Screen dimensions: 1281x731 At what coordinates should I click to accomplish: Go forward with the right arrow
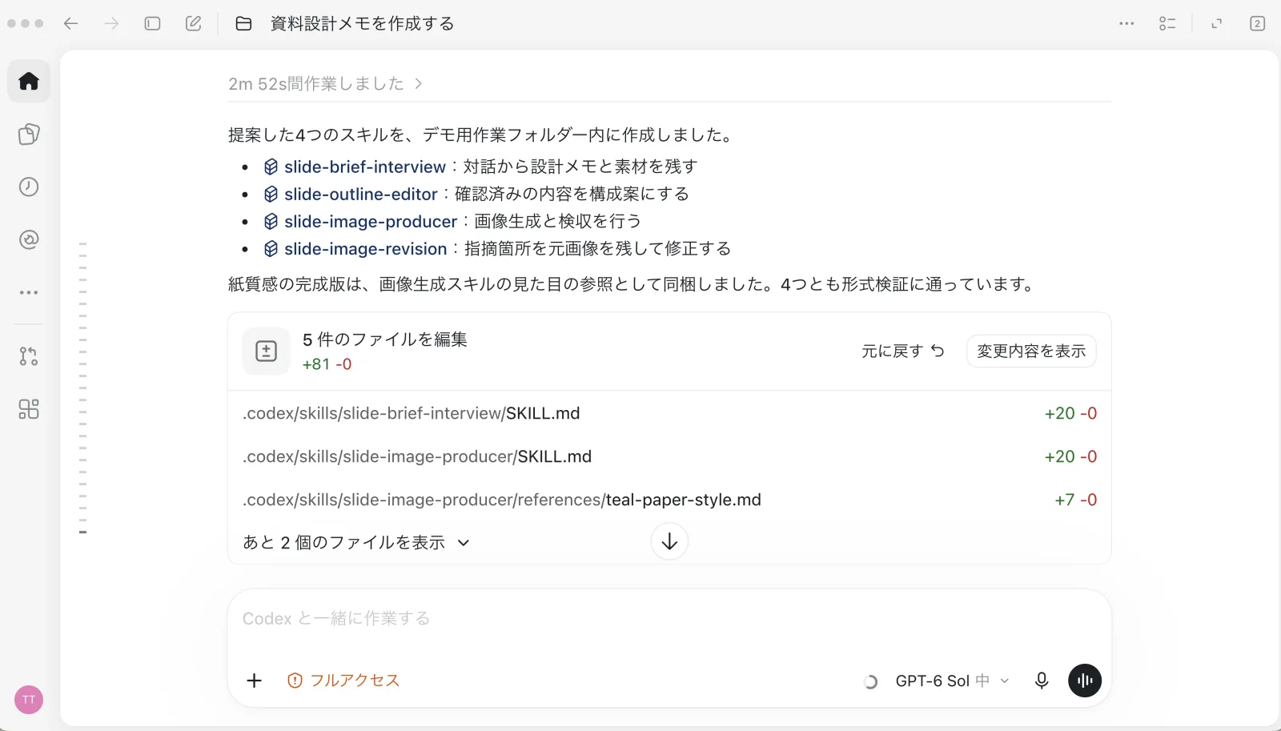point(111,23)
